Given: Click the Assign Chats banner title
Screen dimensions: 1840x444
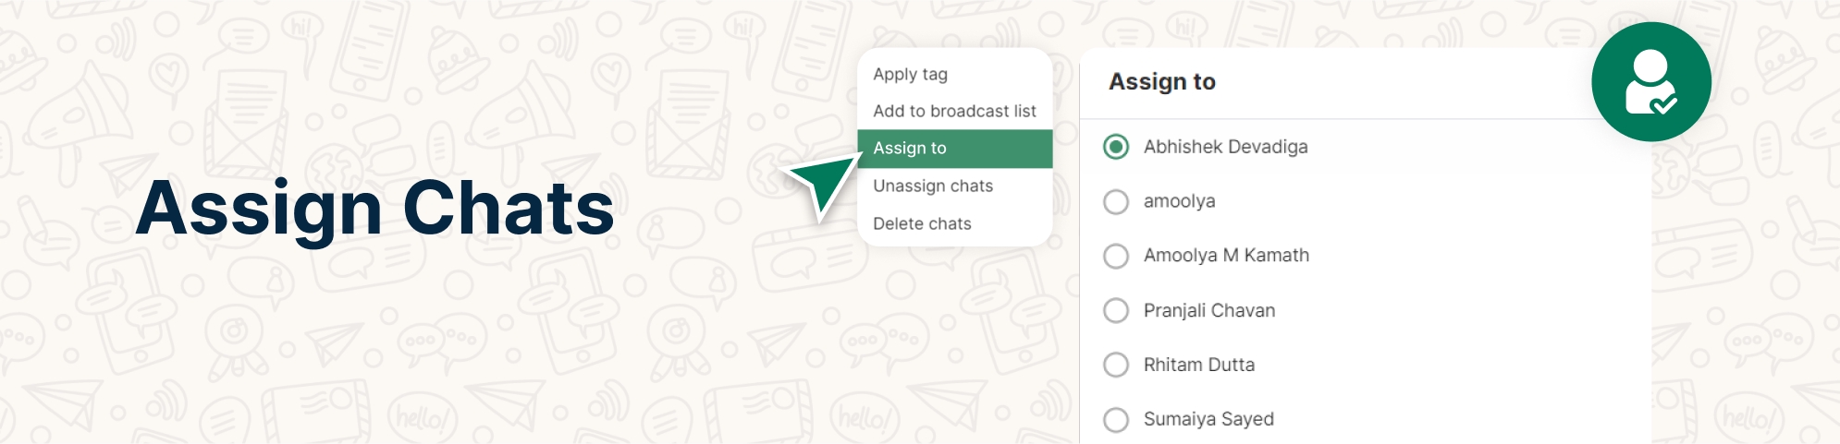Looking at the screenshot, I should tap(374, 208).
